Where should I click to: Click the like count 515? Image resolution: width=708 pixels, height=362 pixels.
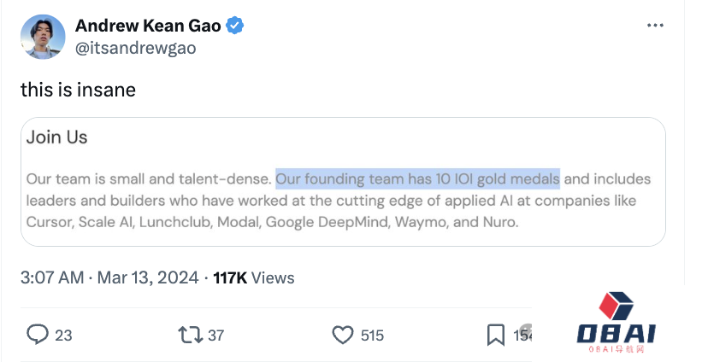click(x=372, y=336)
